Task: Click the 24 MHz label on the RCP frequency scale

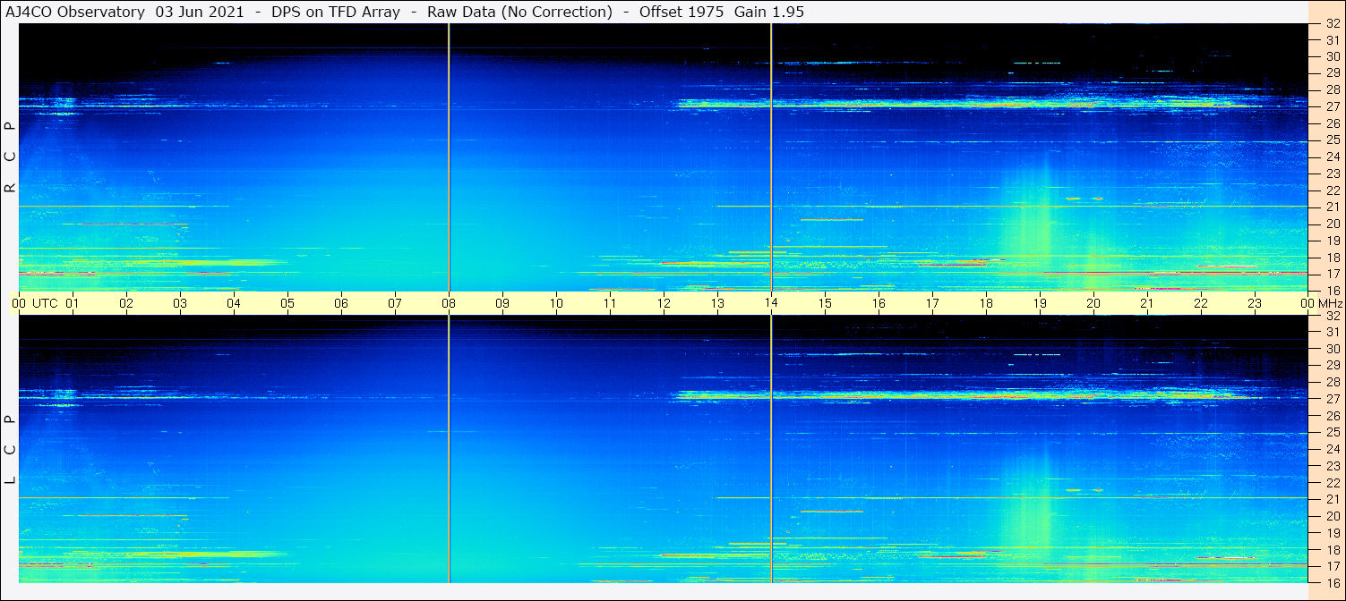Action: 1332,157
